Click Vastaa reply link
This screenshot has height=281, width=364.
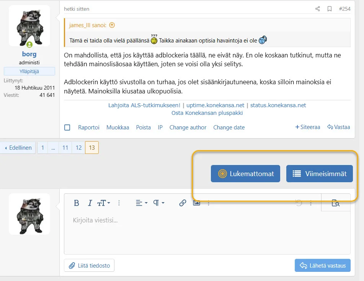(338, 127)
